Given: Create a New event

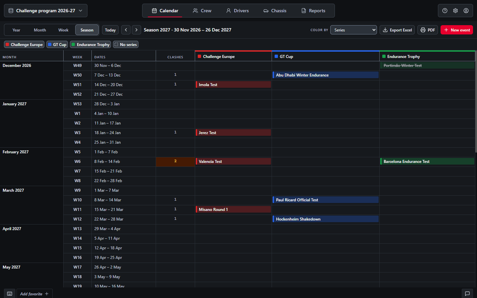Looking at the screenshot, I should click(x=457, y=30).
